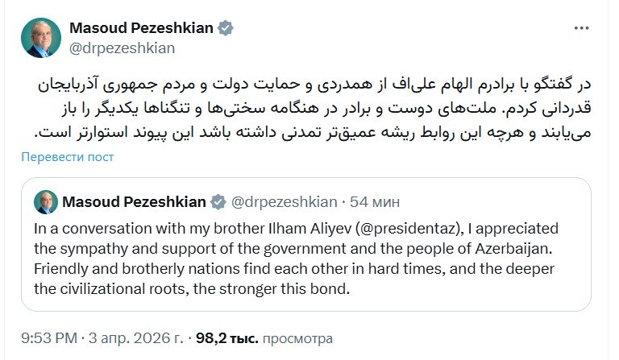The height and width of the screenshot is (360, 619).
Task: Click the @drpezeshkian handle in quoted post
Action: click(286, 201)
